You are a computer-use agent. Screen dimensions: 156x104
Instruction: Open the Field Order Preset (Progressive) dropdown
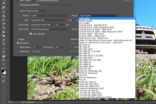point(49,29)
